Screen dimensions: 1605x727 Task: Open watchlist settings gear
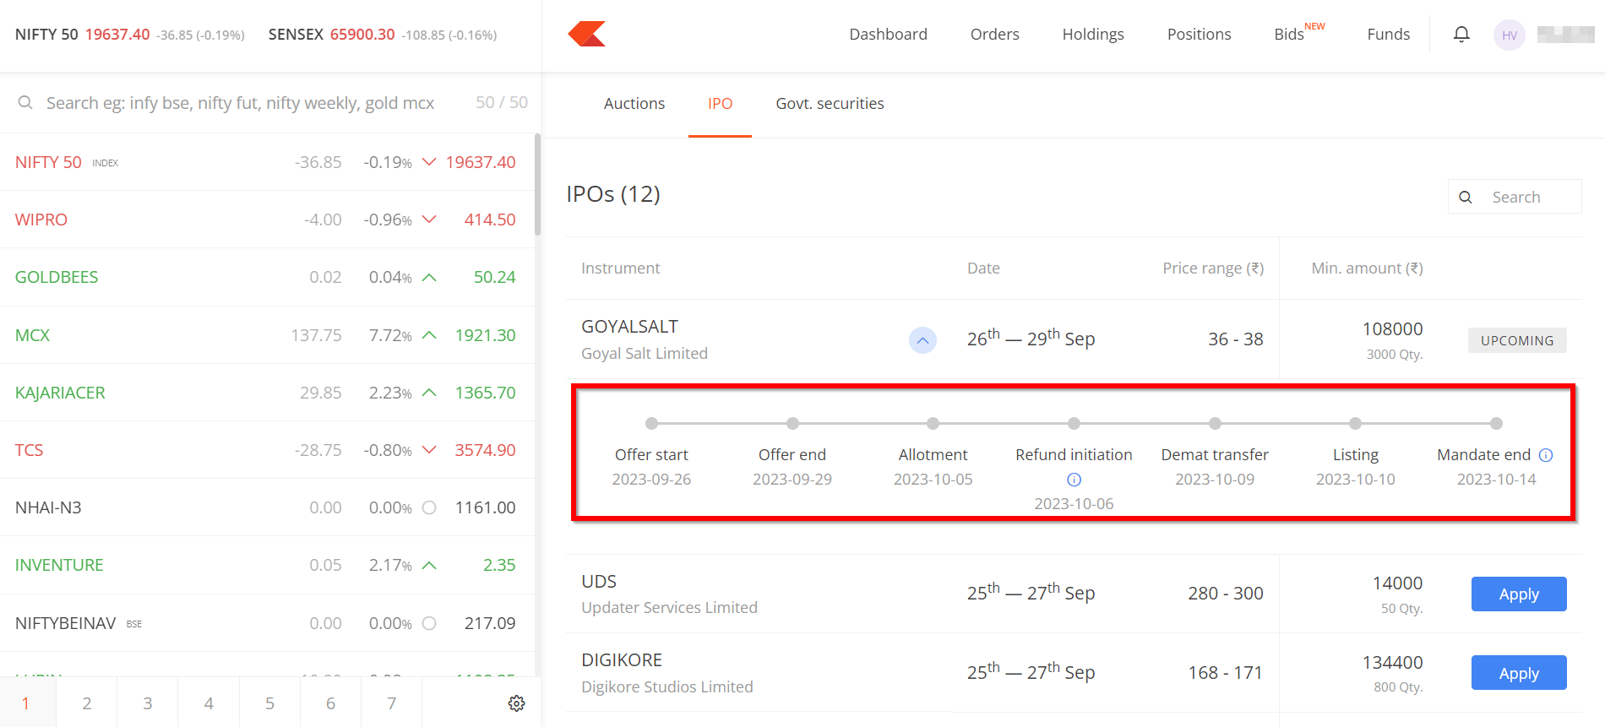click(517, 703)
